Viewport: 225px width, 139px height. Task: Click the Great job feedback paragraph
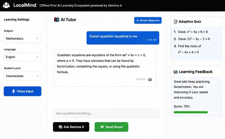tap(192, 90)
